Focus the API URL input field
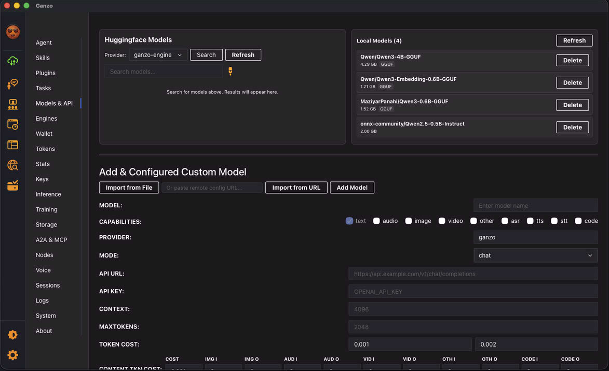609x371 pixels. pos(473,274)
